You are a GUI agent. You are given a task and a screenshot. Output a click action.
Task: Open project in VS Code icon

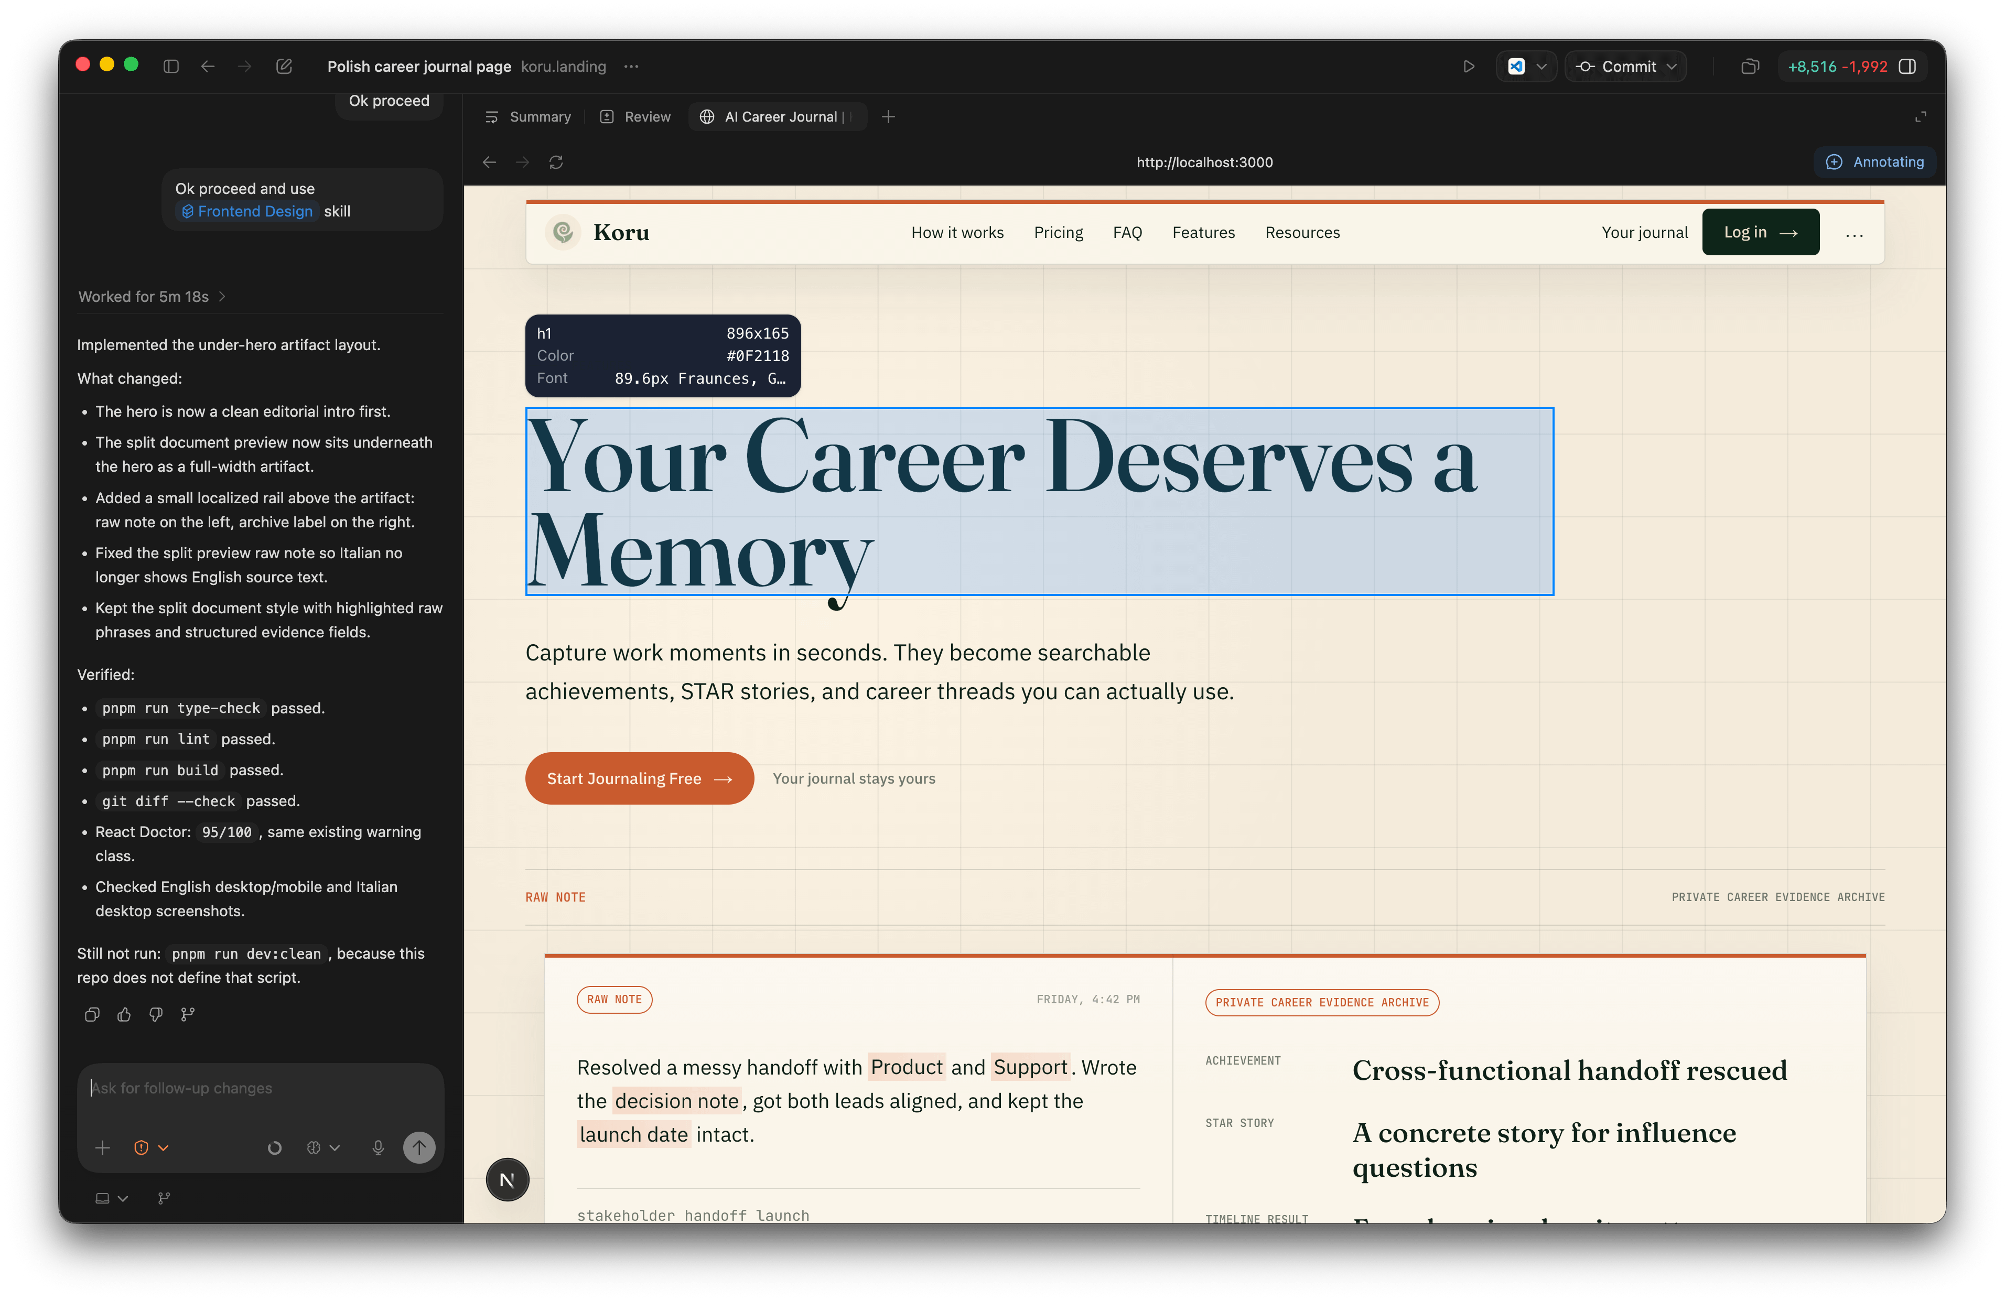tap(1516, 67)
